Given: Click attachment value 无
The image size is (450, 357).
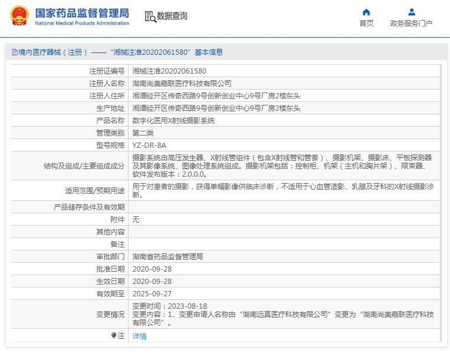Looking at the screenshot, I should point(136,219).
